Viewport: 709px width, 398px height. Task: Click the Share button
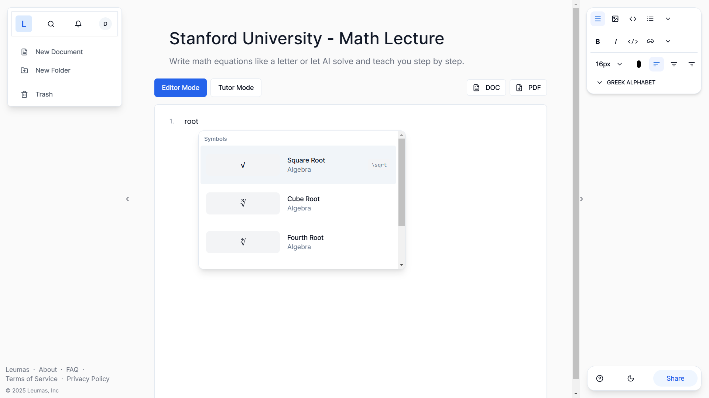pyautogui.click(x=675, y=378)
